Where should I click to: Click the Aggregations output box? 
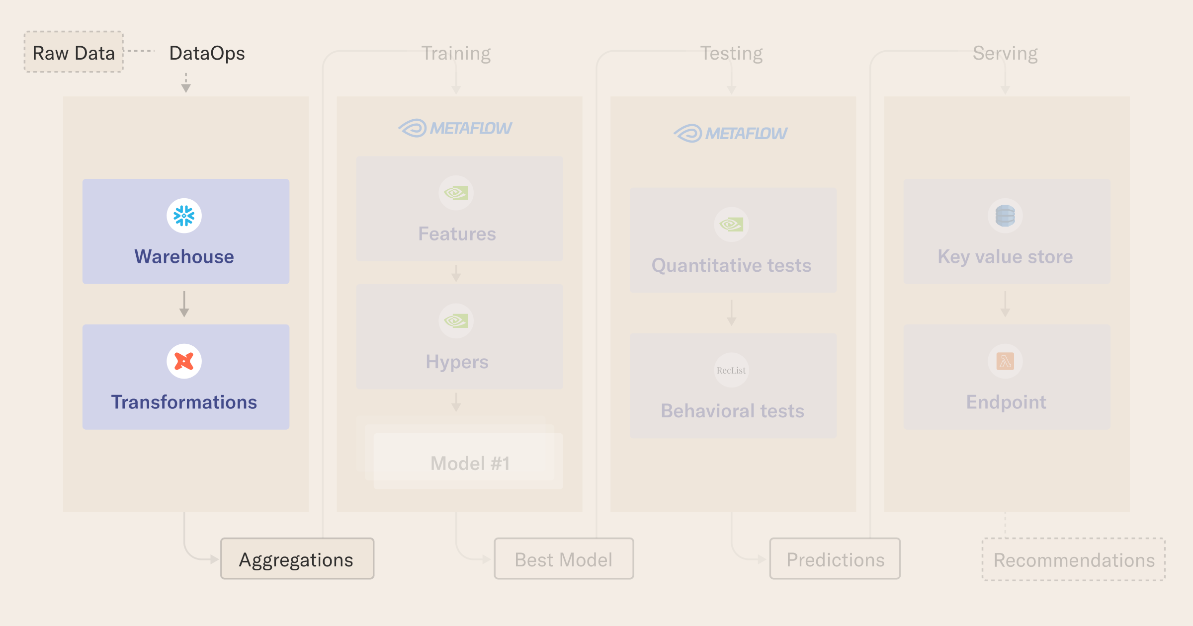[297, 559]
